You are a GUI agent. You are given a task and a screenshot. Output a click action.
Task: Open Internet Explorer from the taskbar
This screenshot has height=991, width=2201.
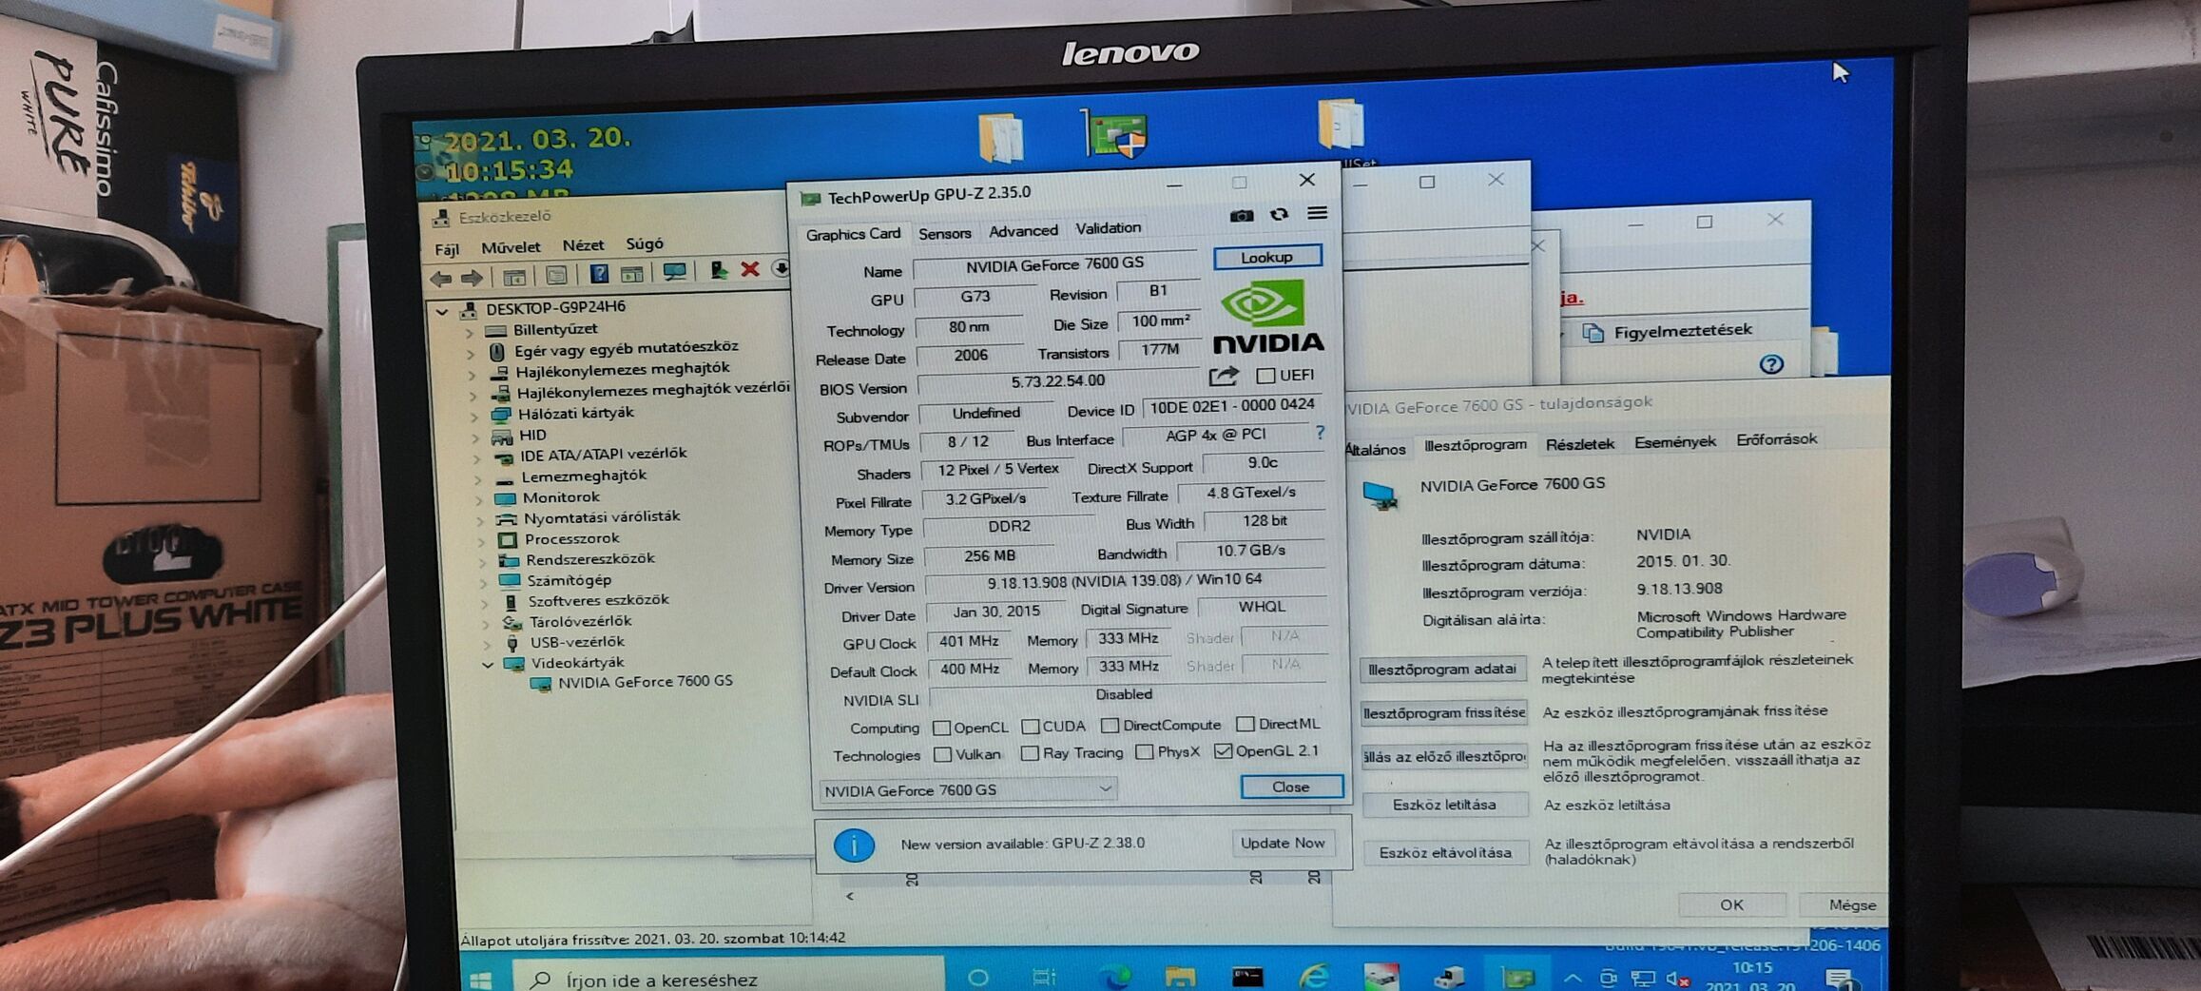[1314, 976]
